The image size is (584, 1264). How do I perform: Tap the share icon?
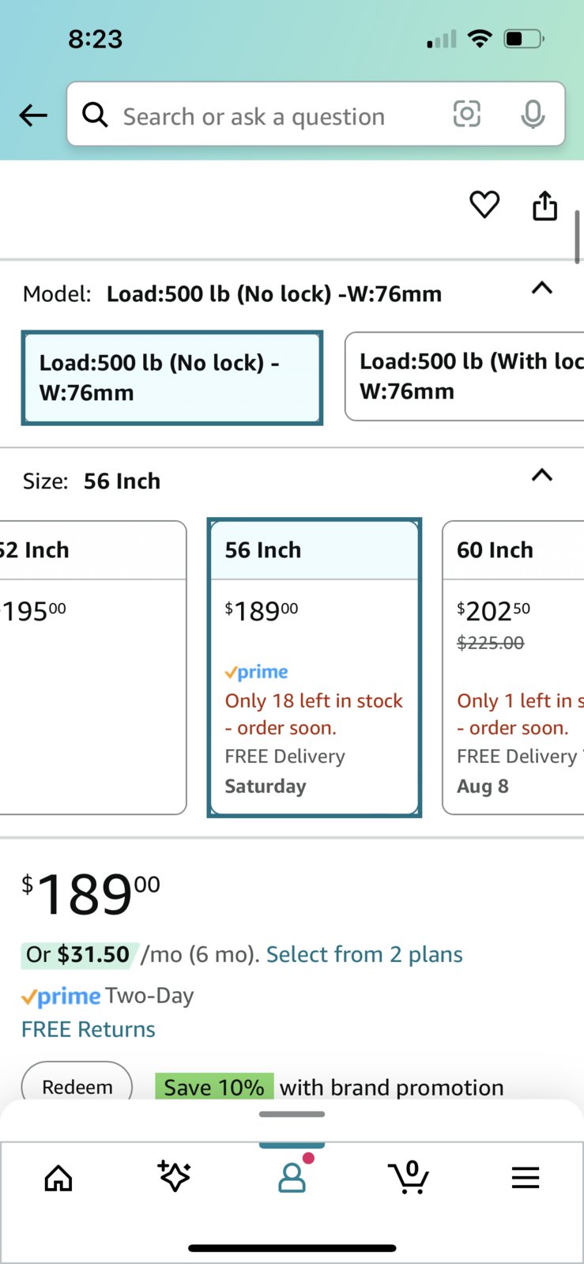click(544, 206)
